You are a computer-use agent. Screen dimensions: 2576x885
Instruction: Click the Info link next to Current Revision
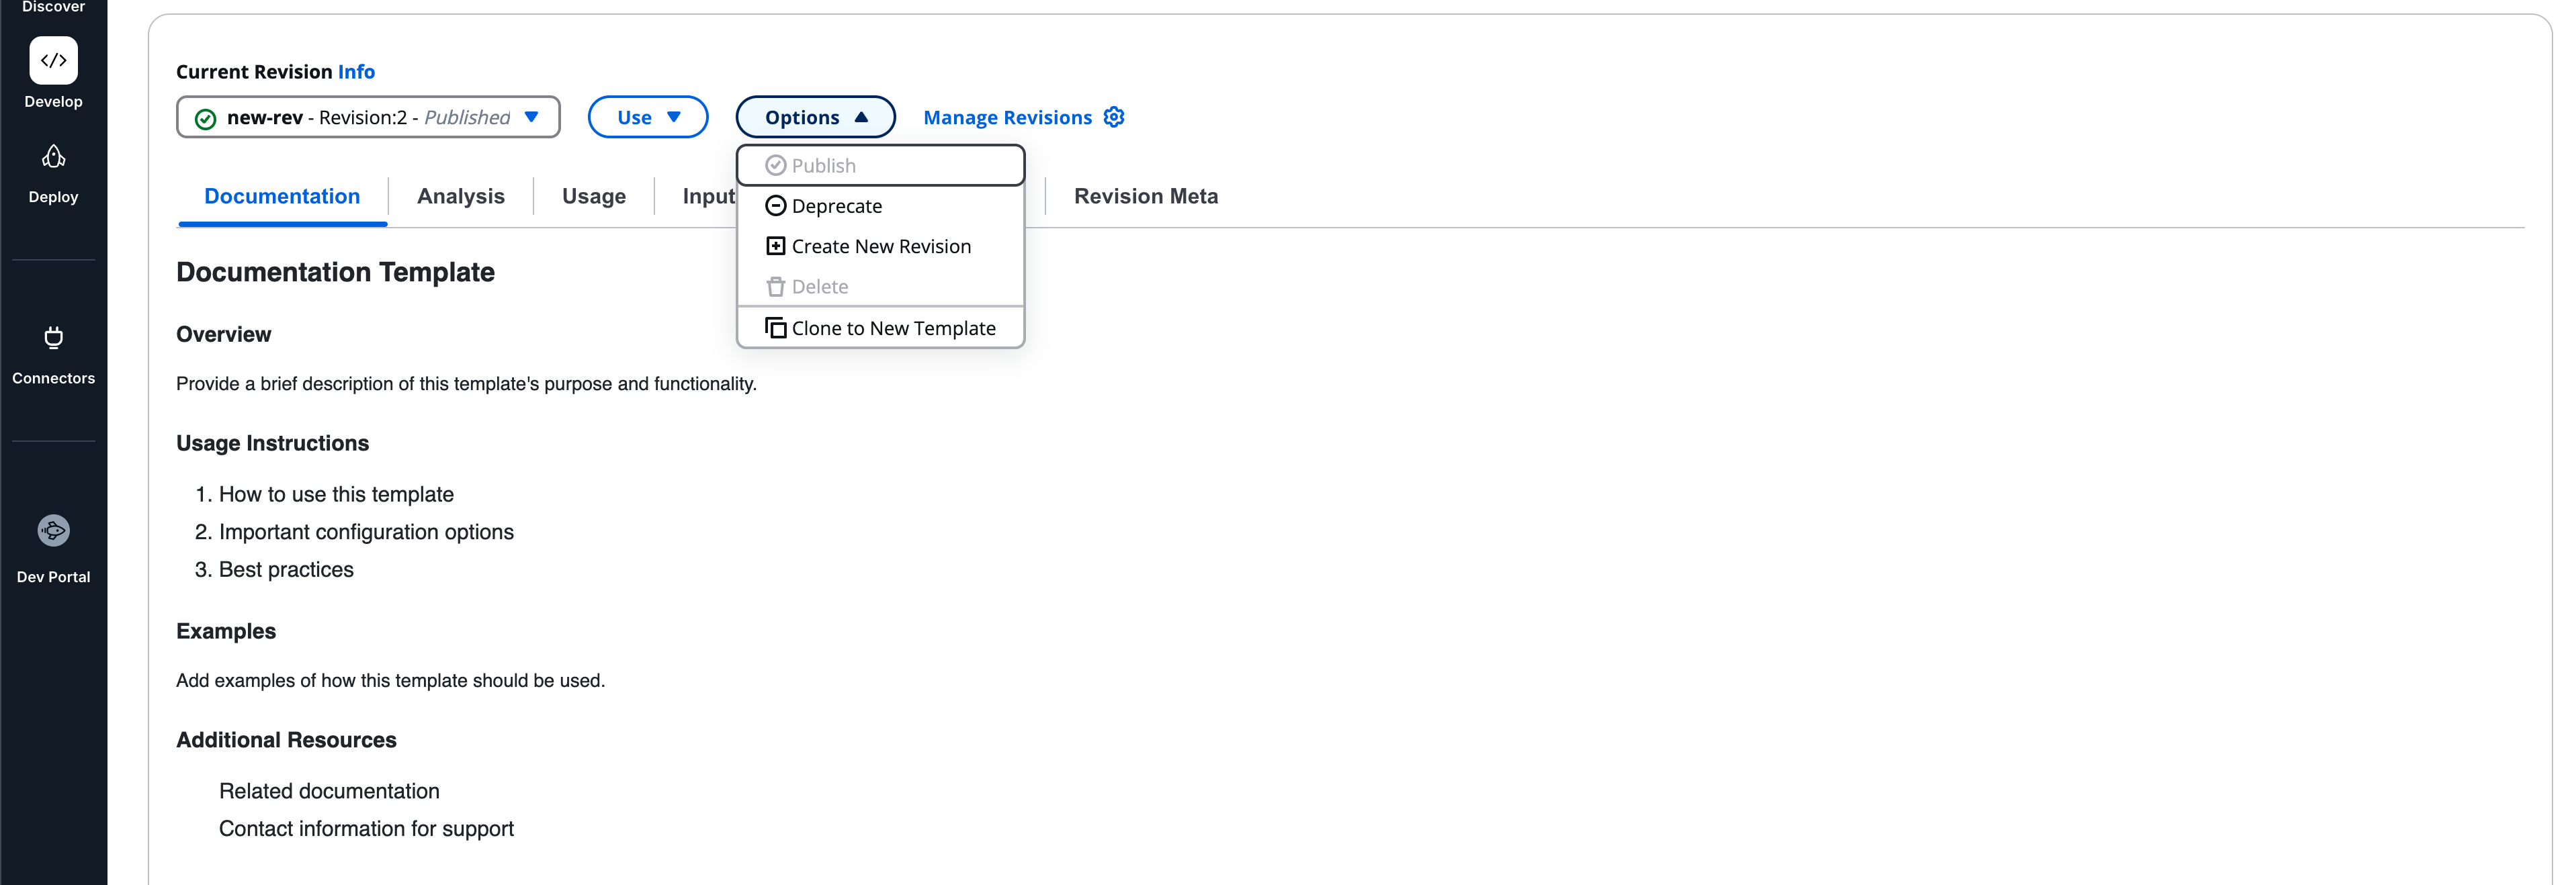click(x=355, y=71)
